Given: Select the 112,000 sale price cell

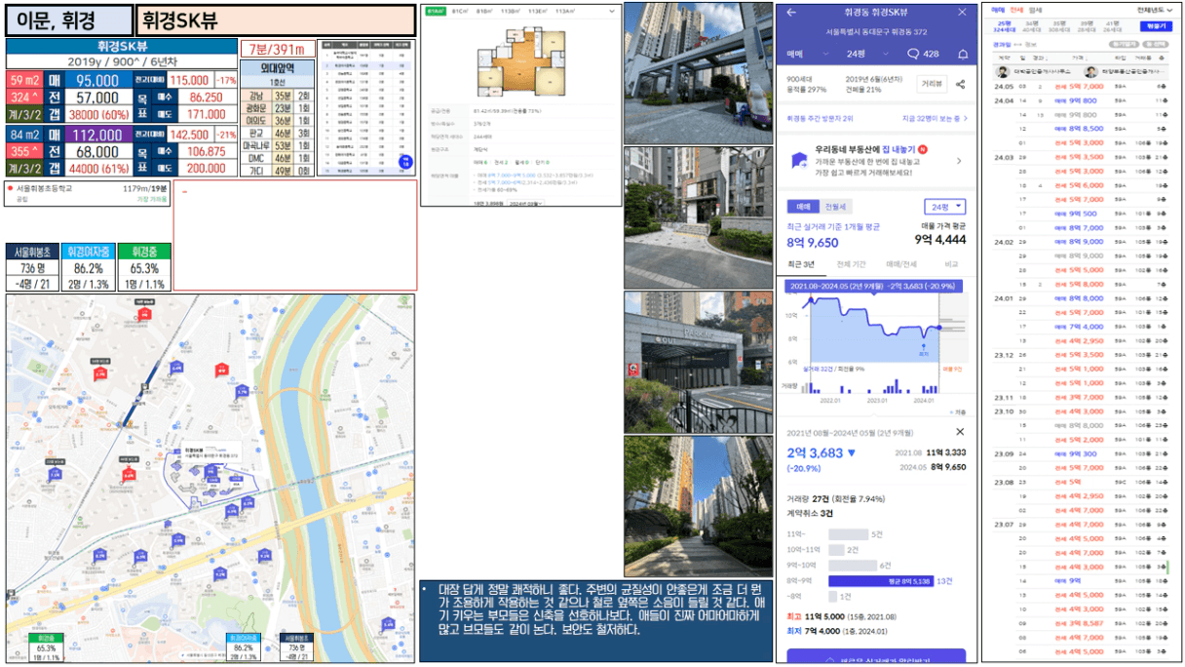Looking at the screenshot, I should [96, 135].
